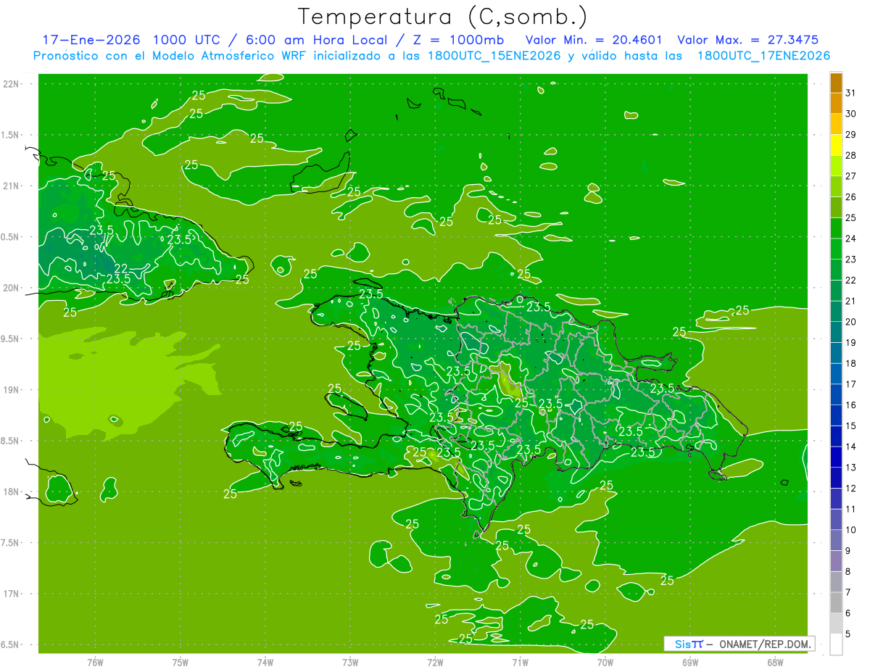870x672 pixels.
Task: Select '1800UTC_17ENE2026' valid-until time text
Action: click(x=763, y=56)
